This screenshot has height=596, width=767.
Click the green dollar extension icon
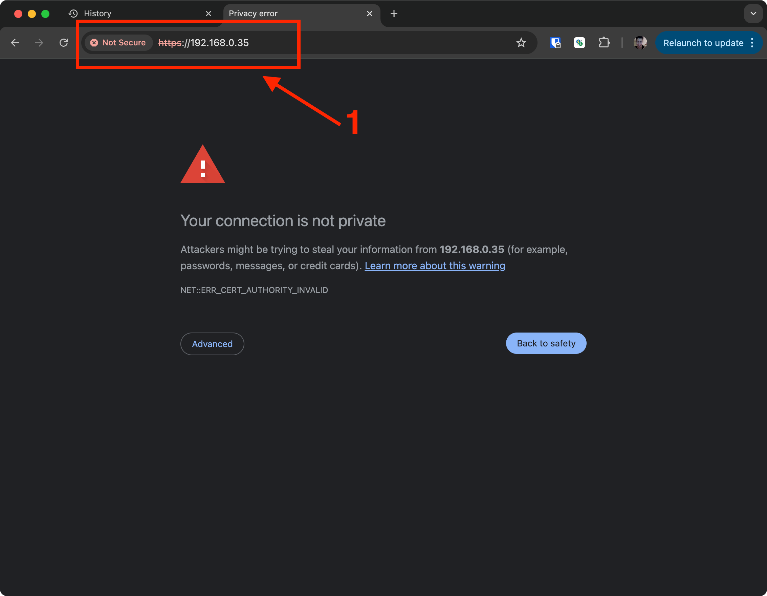(x=579, y=43)
